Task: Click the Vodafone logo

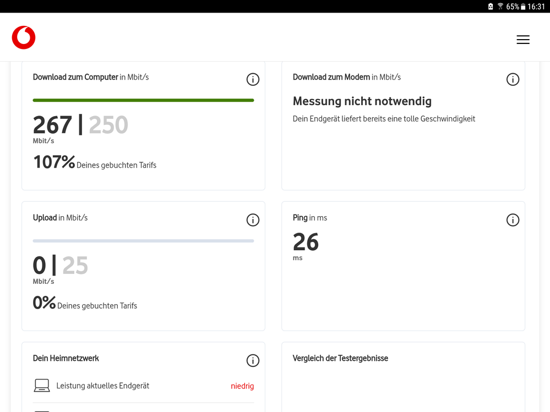Action: coord(24,38)
